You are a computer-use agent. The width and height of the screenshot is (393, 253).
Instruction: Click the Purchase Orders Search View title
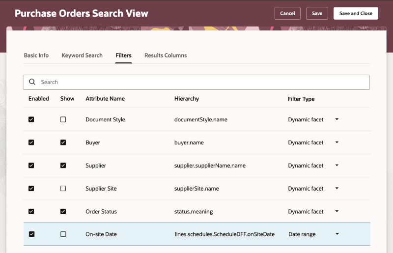coord(82,13)
